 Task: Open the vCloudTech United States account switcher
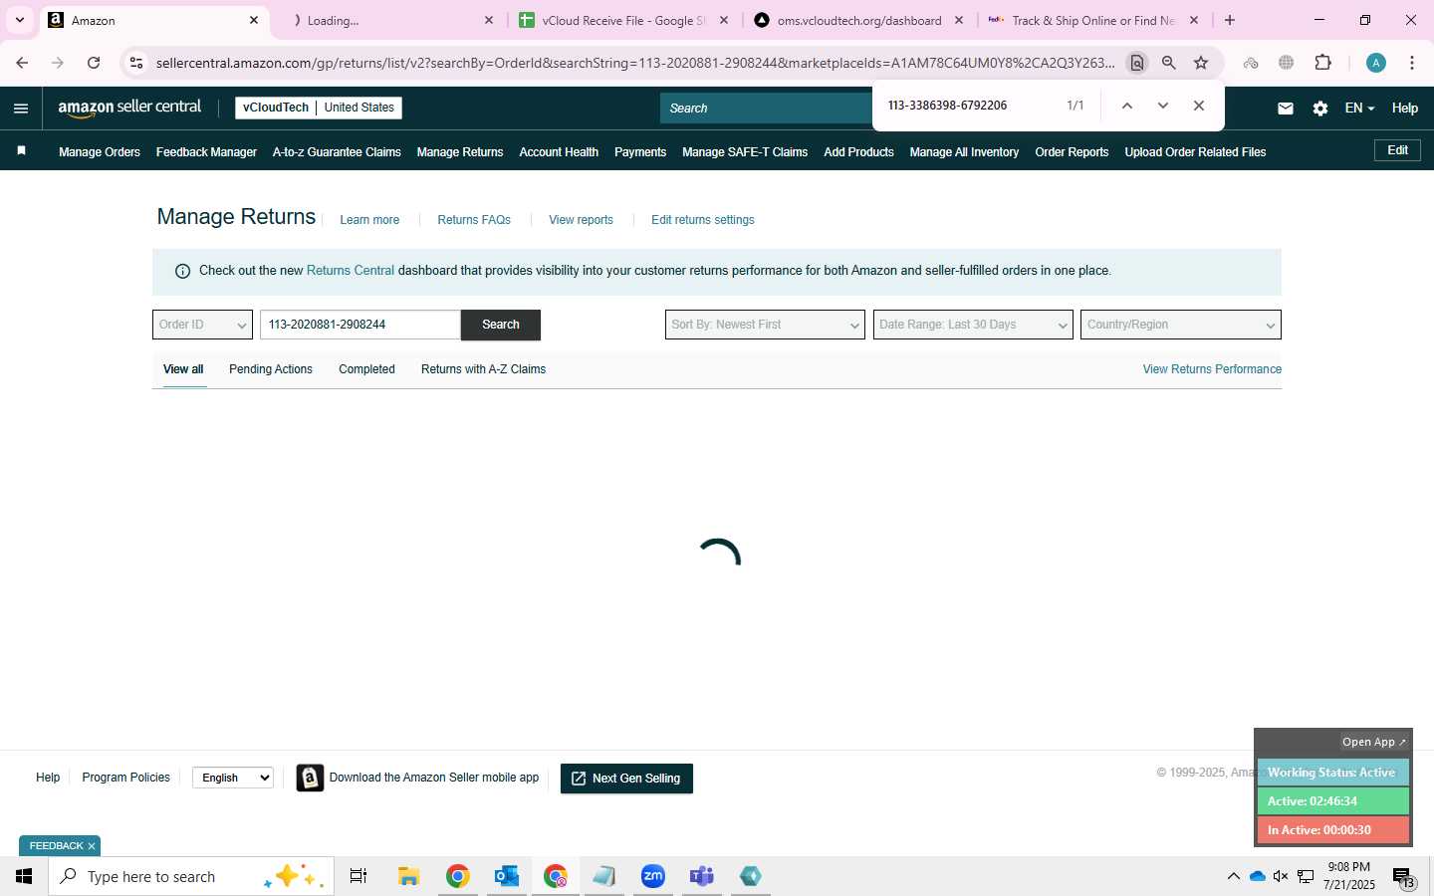(319, 108)
